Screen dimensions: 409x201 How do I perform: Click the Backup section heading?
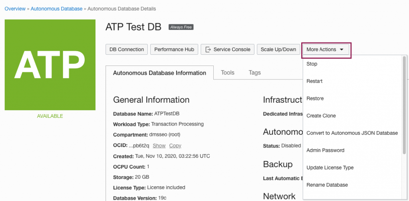coord(278,164)
